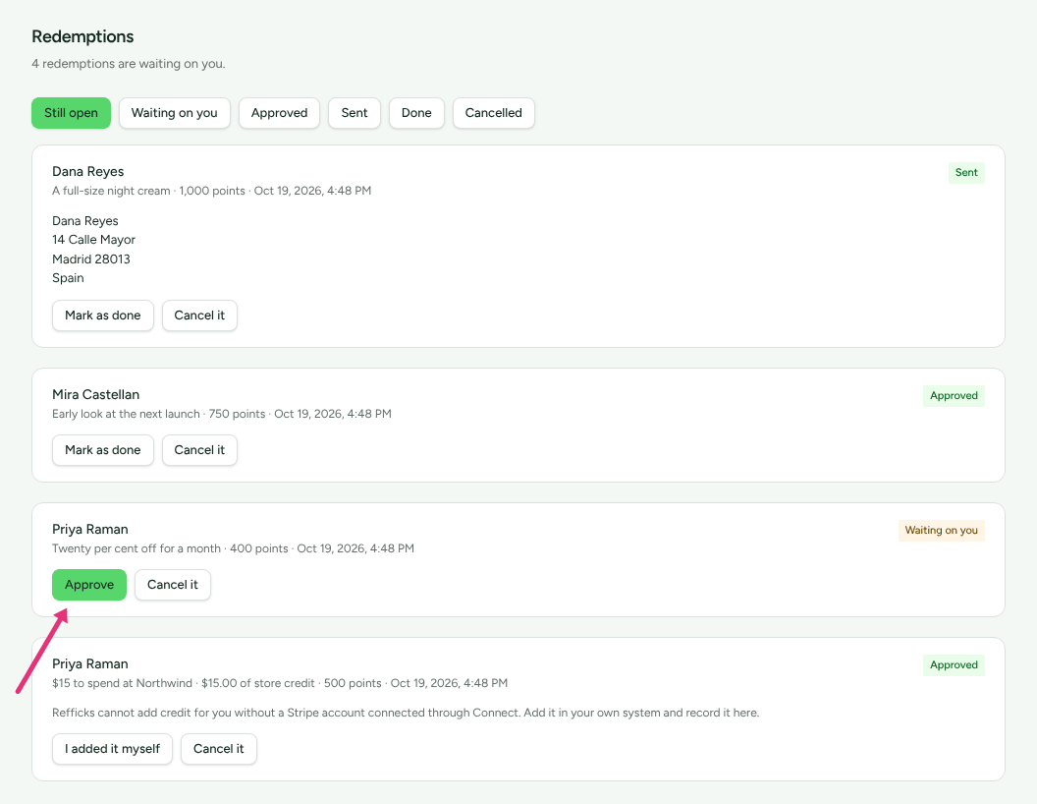The image size is (1037, 804).
Task: Click the 'Twenty per cent off for a month' details line
Action: (x=234, y=548)
